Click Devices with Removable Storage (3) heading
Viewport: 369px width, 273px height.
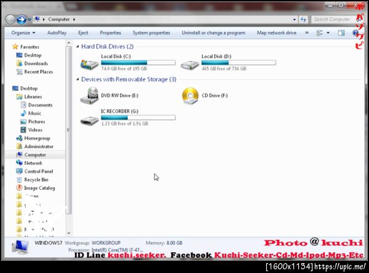click(x=129, y=79)
